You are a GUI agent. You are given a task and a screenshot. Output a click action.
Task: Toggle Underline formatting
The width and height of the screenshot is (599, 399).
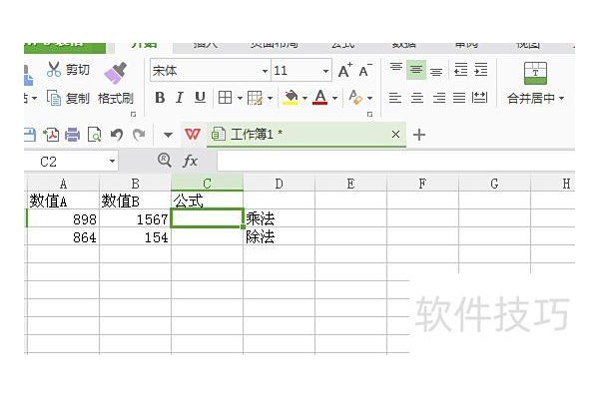(x=200, y=98)
